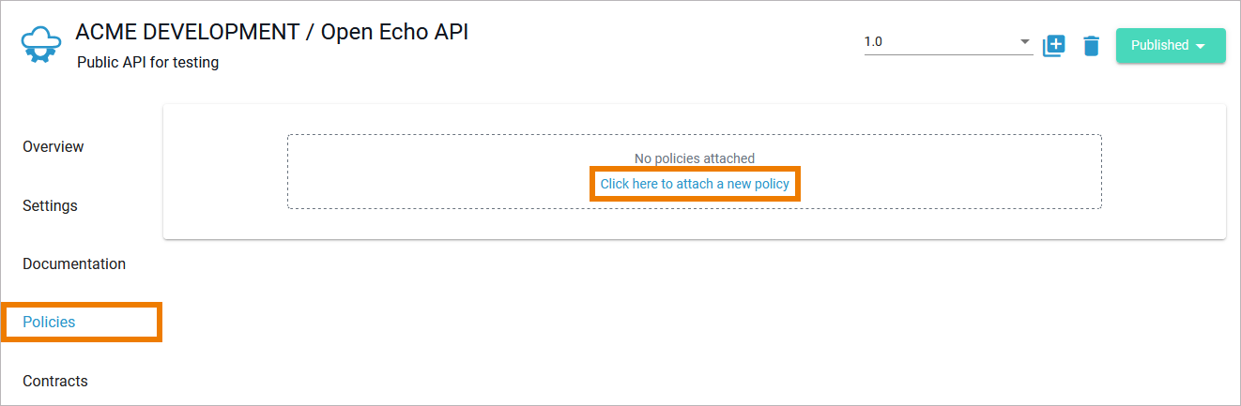Create a new API version icon
Viewport: 1241px width, 406px height.
1054,45
